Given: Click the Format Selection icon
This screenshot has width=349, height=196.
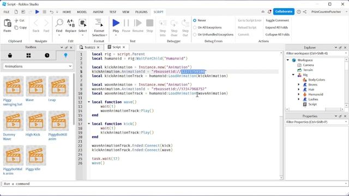Looking at the screenshot, I should click(99, 23).
